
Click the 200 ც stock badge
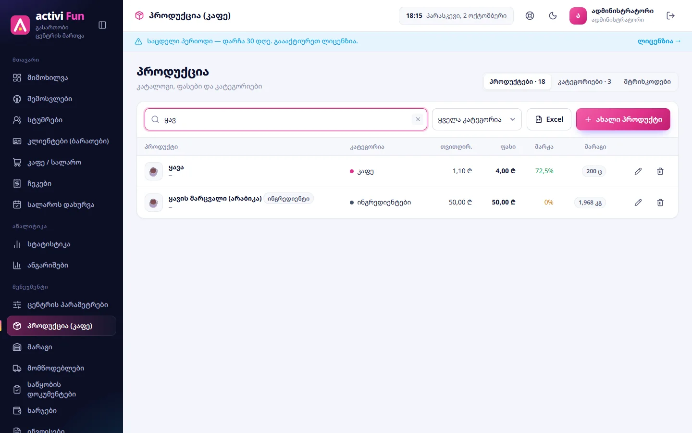point(594,171)
